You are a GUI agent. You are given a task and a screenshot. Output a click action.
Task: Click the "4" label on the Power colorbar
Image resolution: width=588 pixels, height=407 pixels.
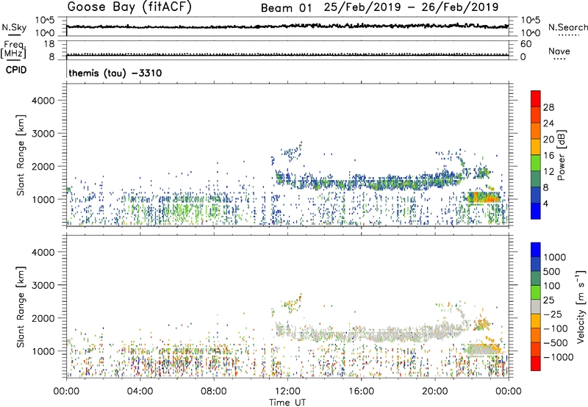coord(545,203)
